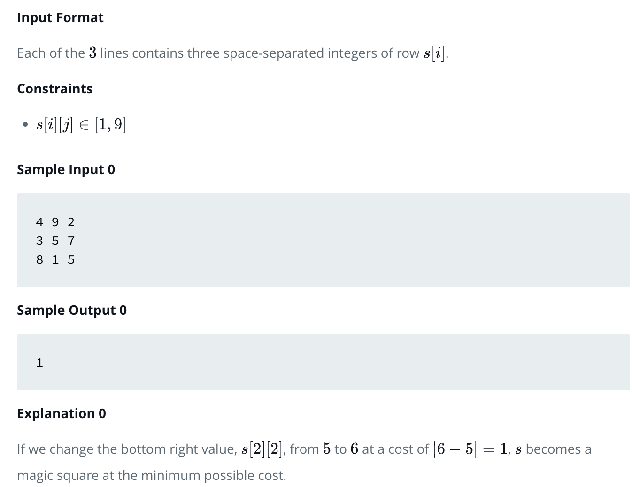Screen dimensions: 632x487
Task: Click the bold number 3 in the input description
Action: click(x=92, y=53)
